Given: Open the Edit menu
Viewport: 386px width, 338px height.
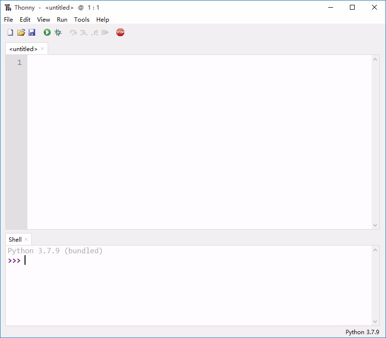Looking at the screenshot, I should point(25,19).
